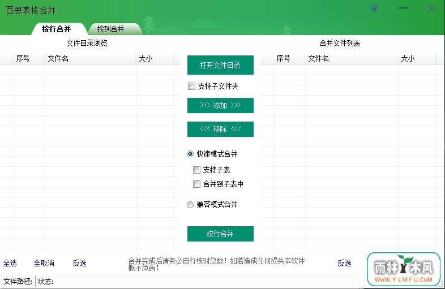Open the title bar dropdown menu triangle
Image resolution: width=445 pixels, height=289 pixels.
pyautogui.click(x=374, y=9)
